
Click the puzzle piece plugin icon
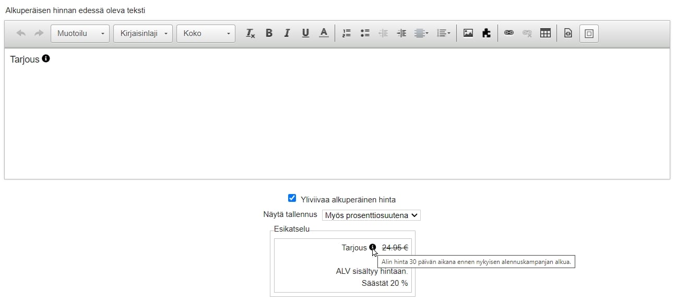click(486, 33)
